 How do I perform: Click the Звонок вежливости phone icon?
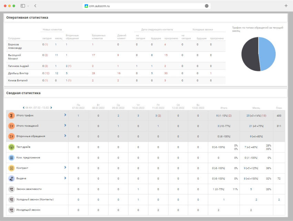pyautogui.click(x=11, y=189)
